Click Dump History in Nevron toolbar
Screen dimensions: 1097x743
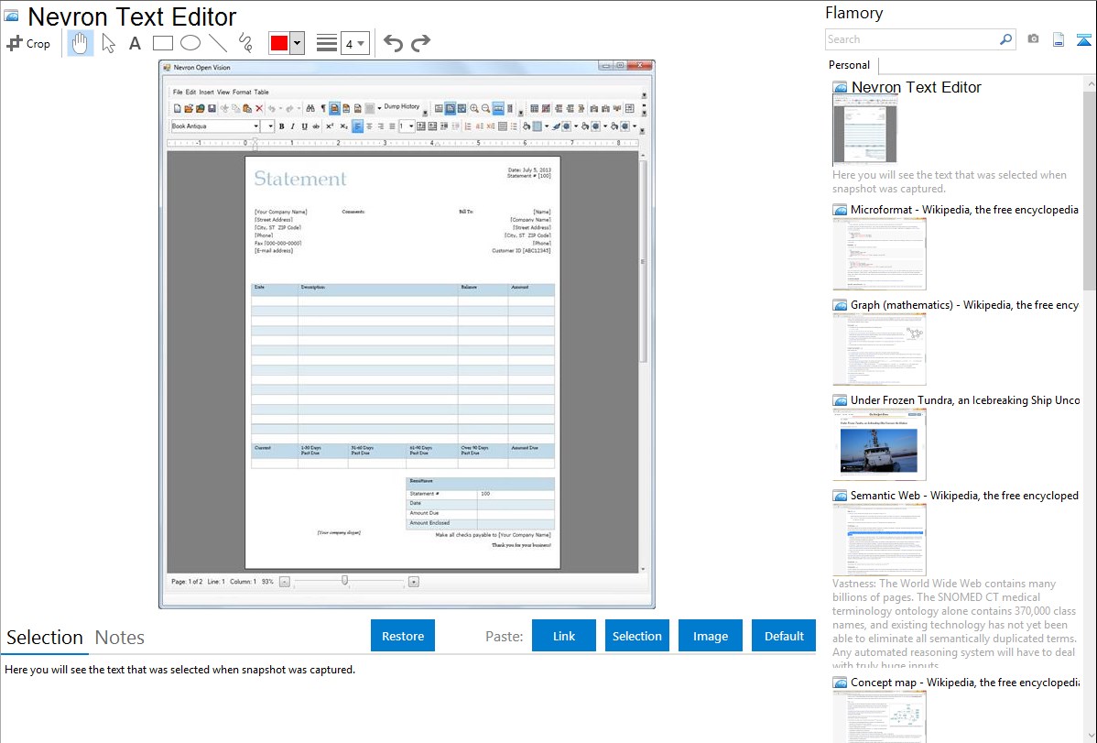(x=402, y=107)
